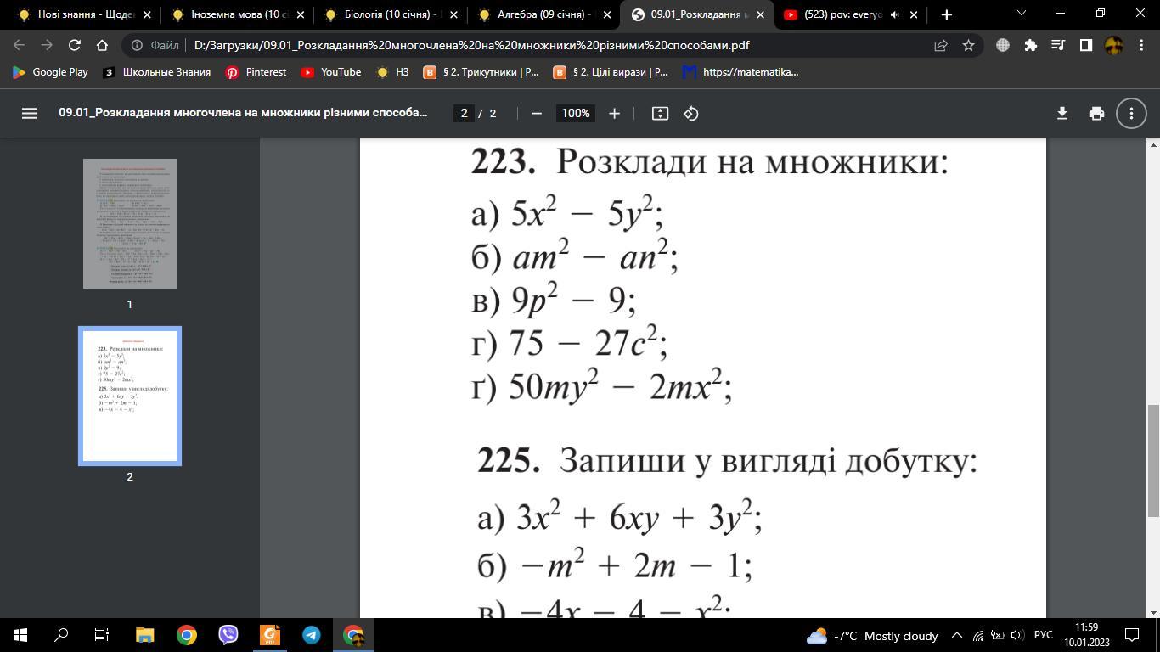This screenshot has width=1160, height=652.
Task: Click the fit to page icon
Action: pyautogui.click(x=660, y=113)
